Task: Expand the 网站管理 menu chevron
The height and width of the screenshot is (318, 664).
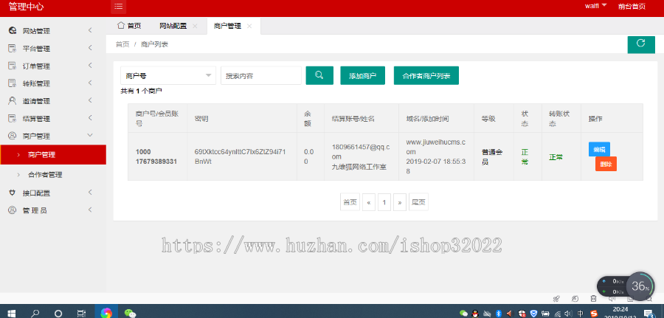Action: point(90,30)
